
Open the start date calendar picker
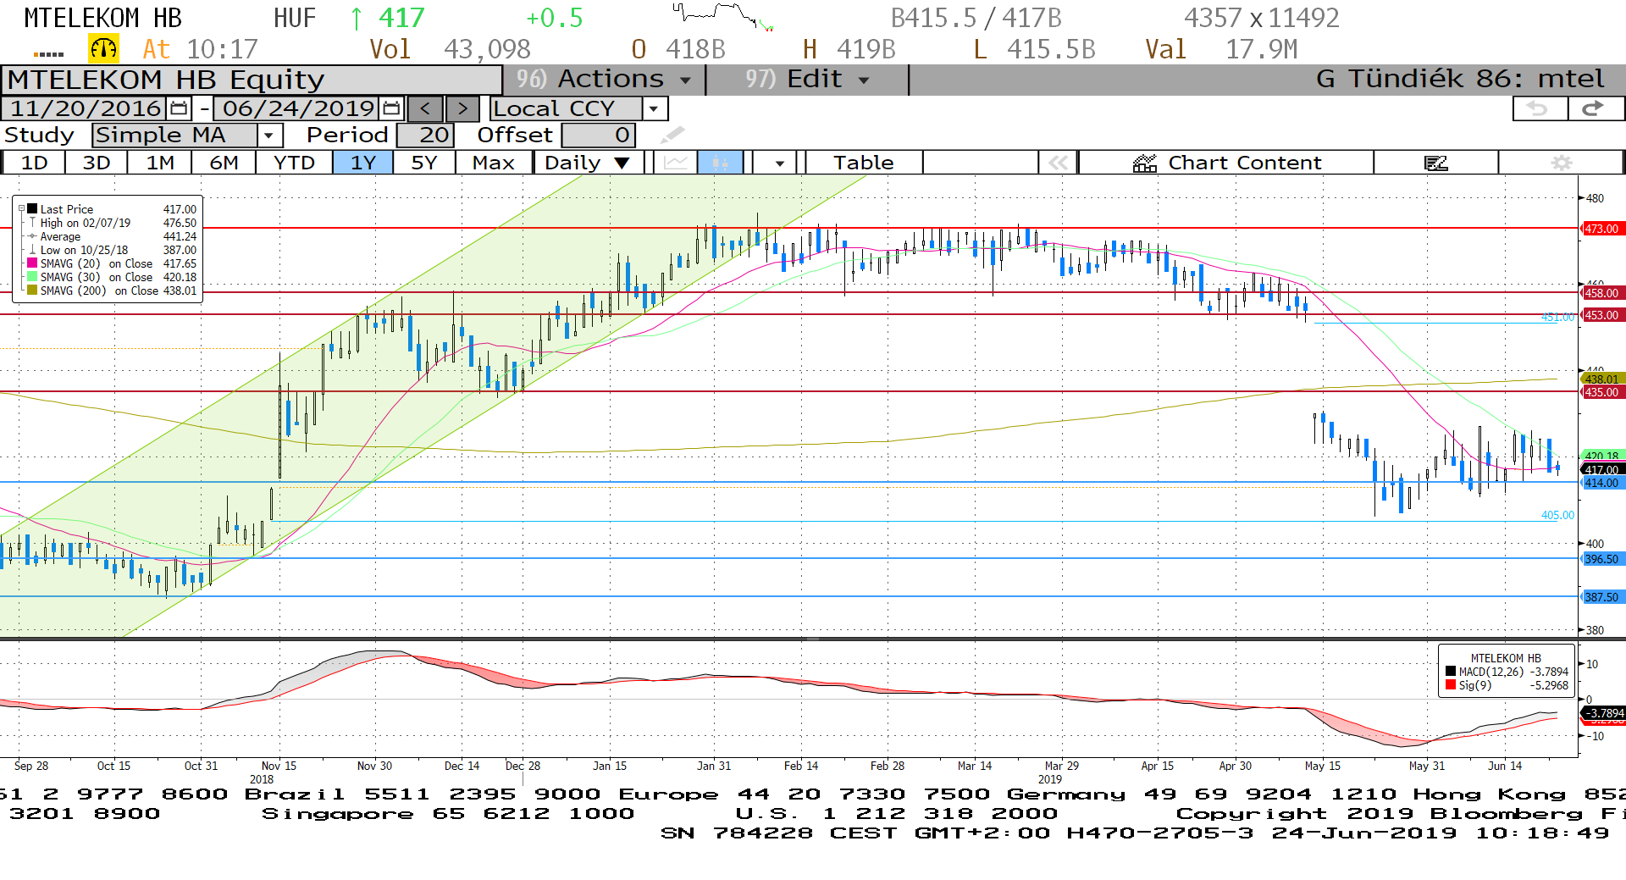pyautogui.click(x=179, y=108)
